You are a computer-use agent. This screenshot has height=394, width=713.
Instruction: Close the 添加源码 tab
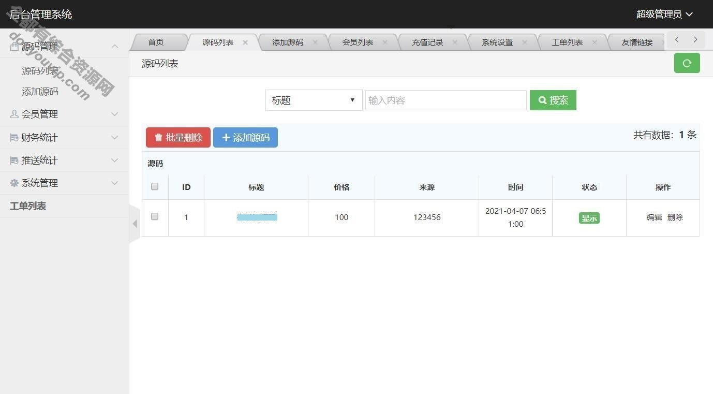315,42
